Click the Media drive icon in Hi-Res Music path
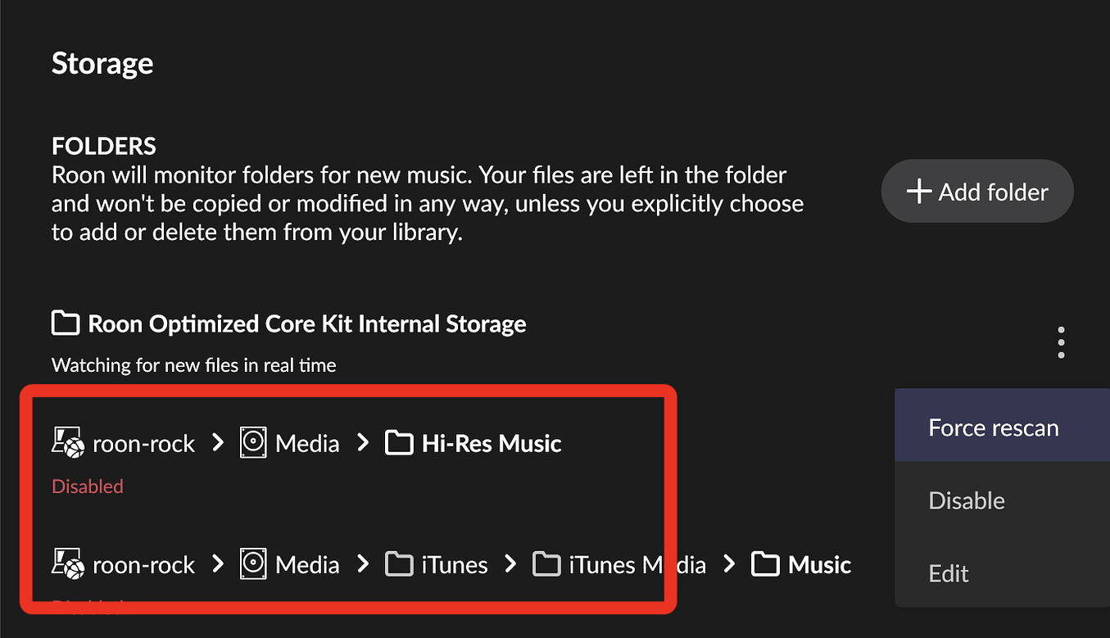Screen dimensions: 1110x638 (253, 444)
